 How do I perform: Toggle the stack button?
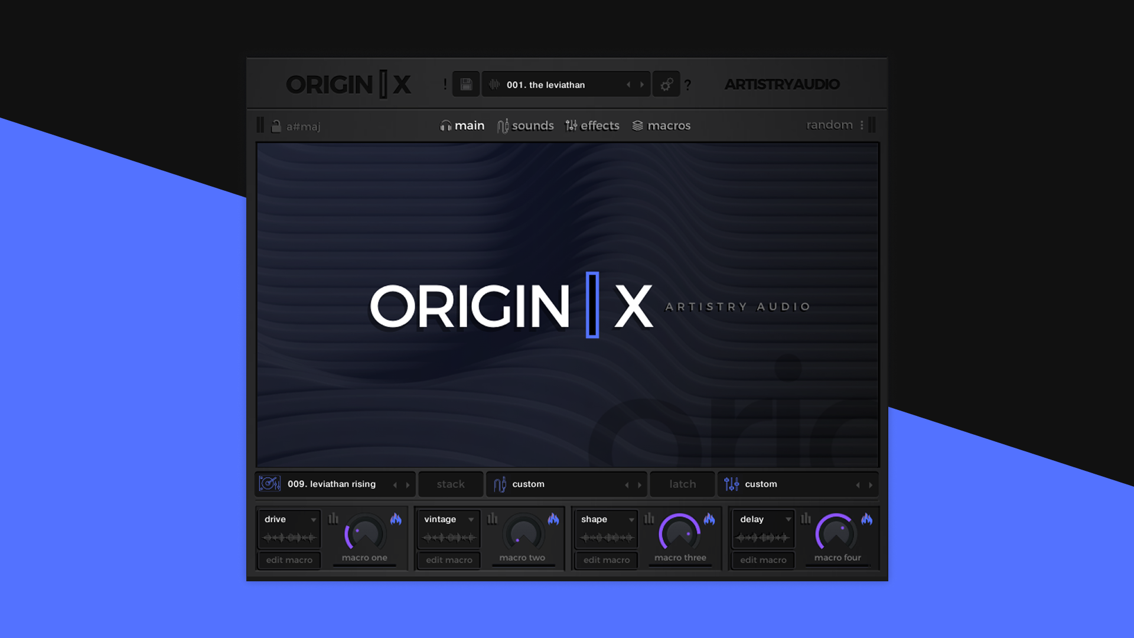[450, 484]
